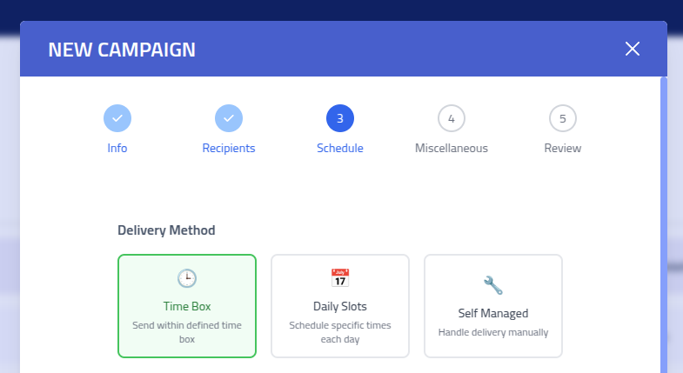Return to the Recipients step label

229,148
